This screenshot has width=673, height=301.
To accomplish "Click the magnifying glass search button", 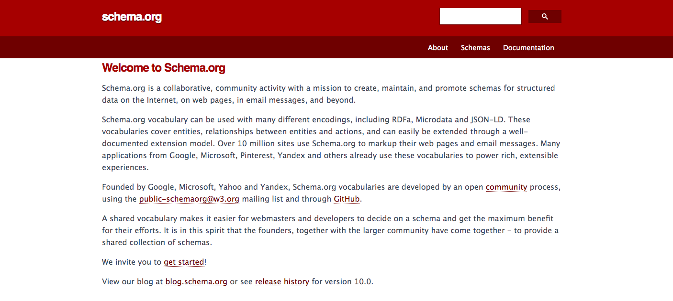I will coord(545,17).
